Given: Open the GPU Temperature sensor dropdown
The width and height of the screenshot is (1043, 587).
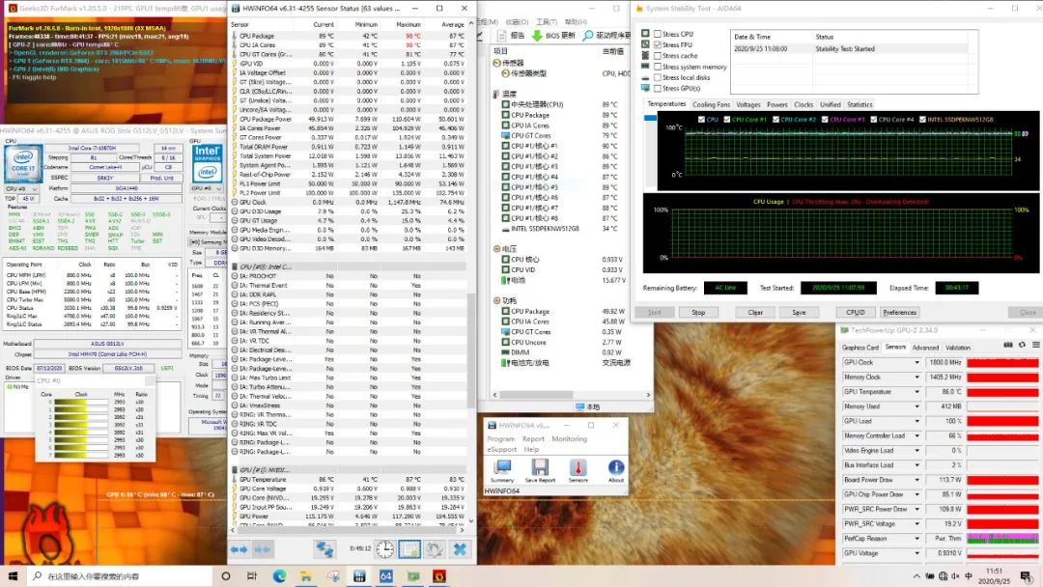Looking at the screenshot, I should [917, 392].
